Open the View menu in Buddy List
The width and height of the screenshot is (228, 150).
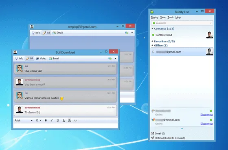click(x=163, y=18)
